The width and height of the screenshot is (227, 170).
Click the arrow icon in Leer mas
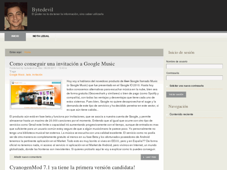[x=143, y=157]
